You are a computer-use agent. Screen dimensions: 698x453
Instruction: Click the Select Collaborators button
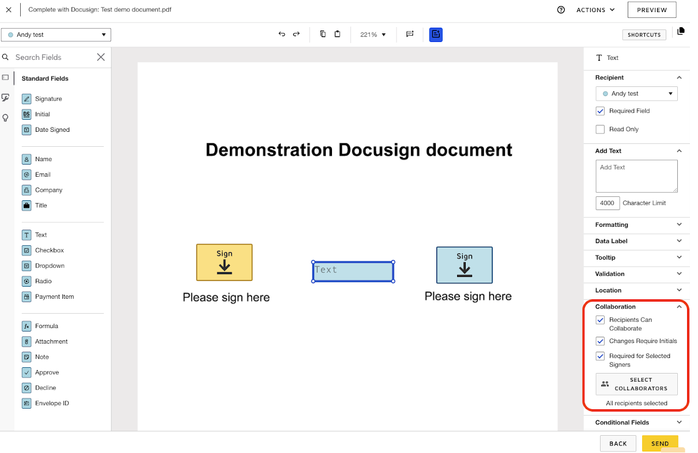coord(636,384)
